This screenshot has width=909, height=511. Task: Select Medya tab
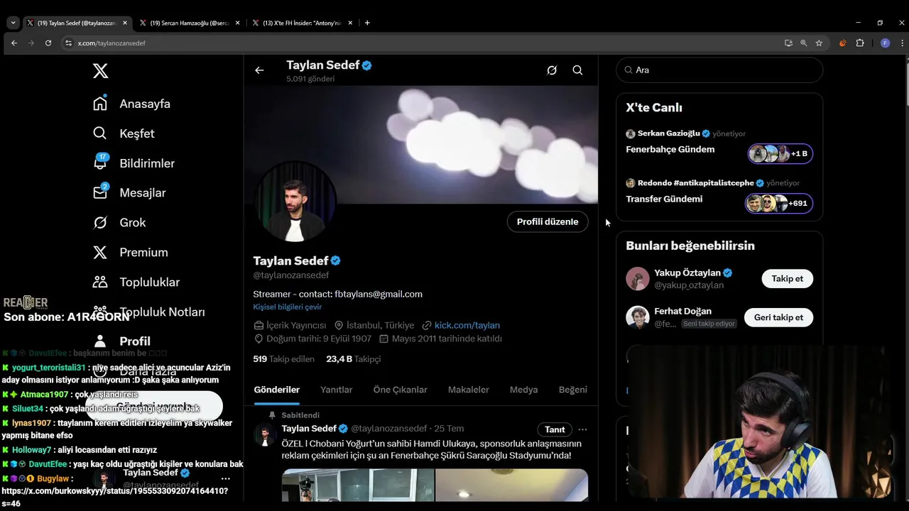(523, 390)
